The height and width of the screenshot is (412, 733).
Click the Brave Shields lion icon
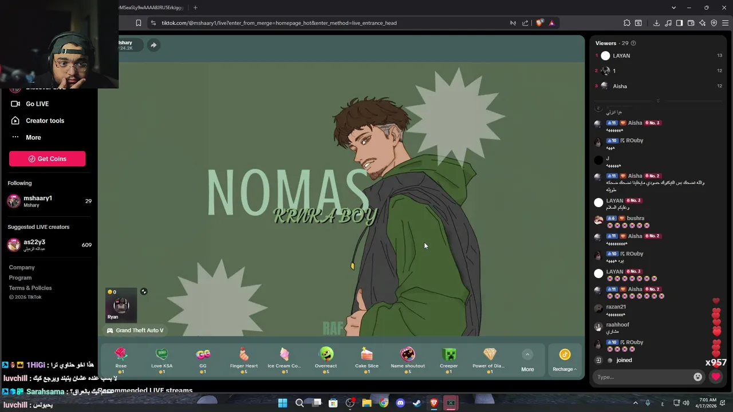[539, 23]
